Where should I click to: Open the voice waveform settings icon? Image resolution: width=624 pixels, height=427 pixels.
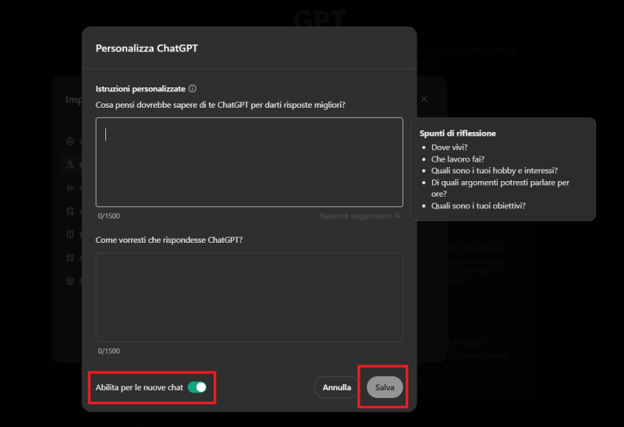70,188
